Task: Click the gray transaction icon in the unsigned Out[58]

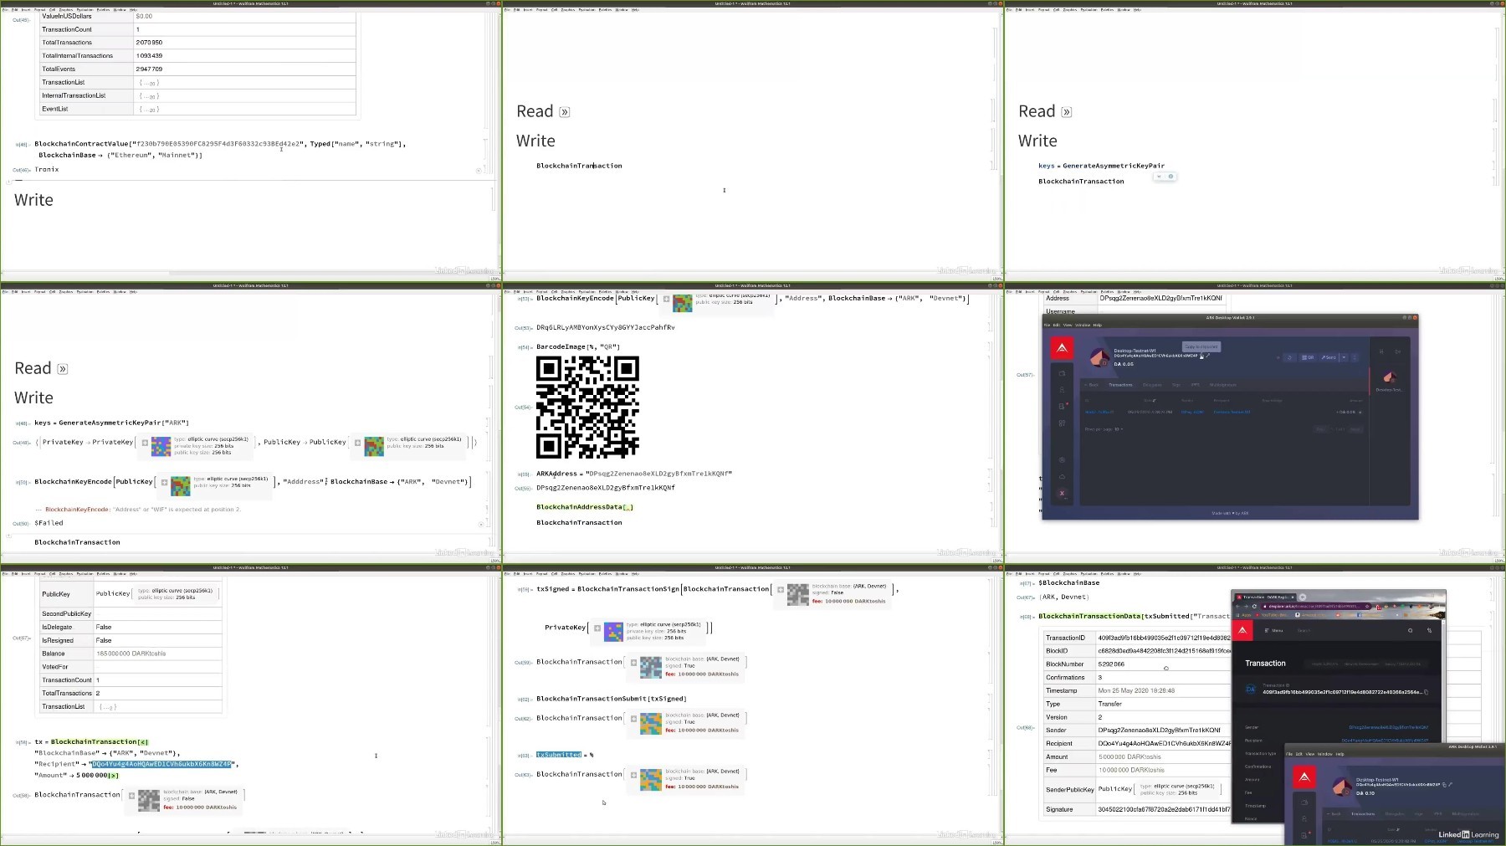Action: [x=148, y=800]
